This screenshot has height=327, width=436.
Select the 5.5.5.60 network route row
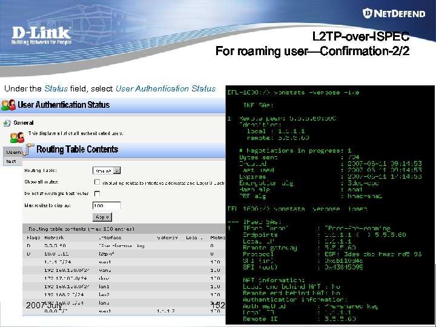click(124, 246)
